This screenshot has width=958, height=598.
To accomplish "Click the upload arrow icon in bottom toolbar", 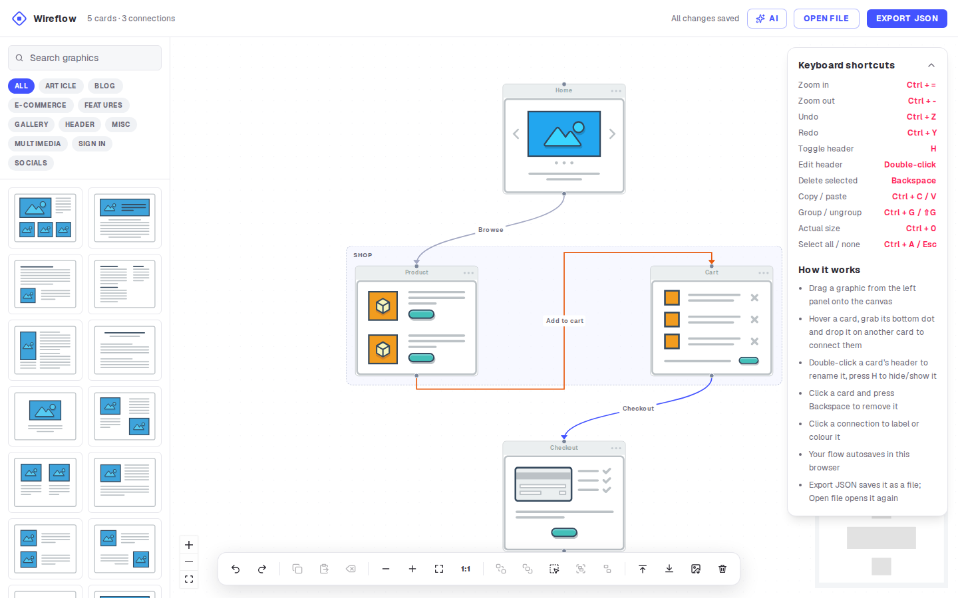I will (x=643, y=569).
